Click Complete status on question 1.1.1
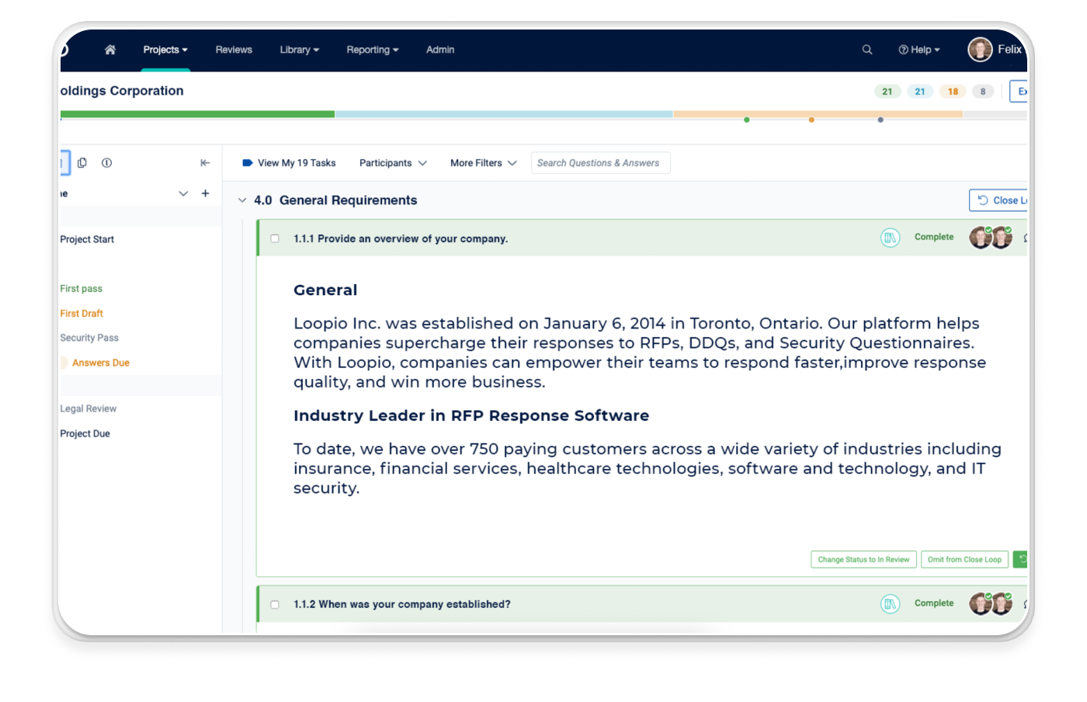The height and width of the screenshot is (702, 1087). [934, 237]
